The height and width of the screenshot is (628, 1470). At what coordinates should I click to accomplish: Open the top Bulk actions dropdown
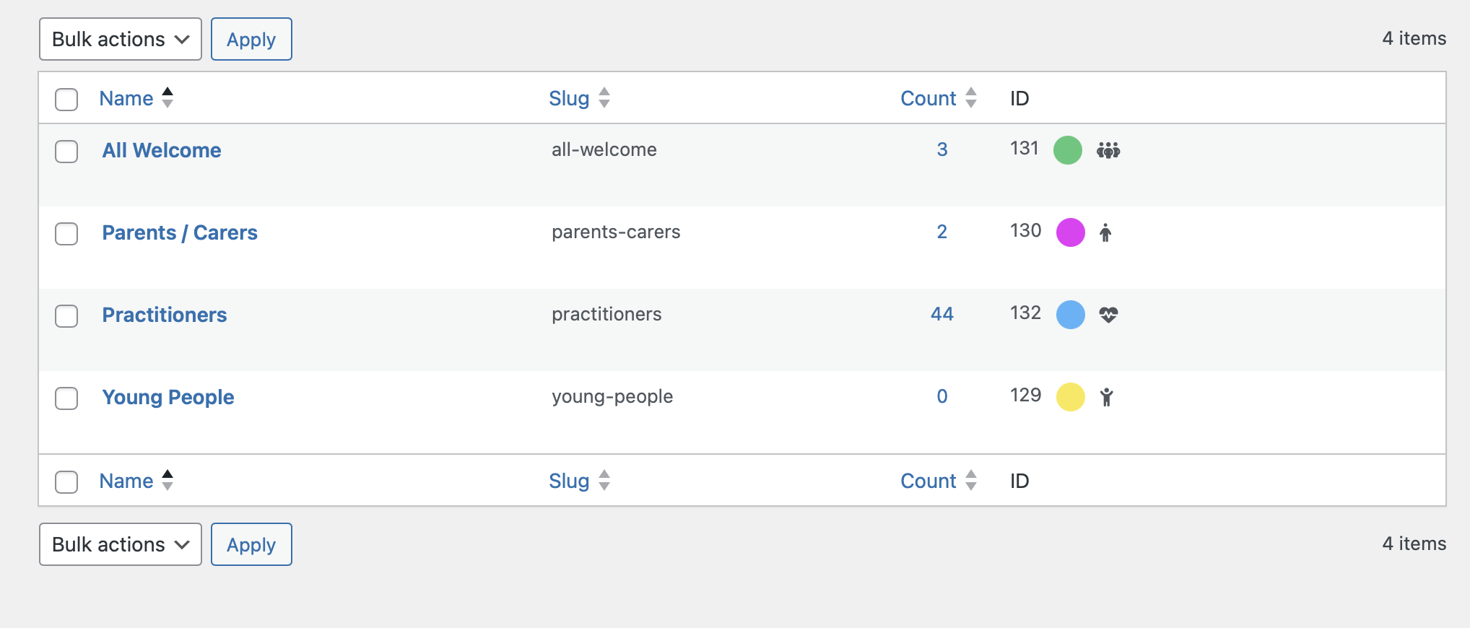point(121,39)
